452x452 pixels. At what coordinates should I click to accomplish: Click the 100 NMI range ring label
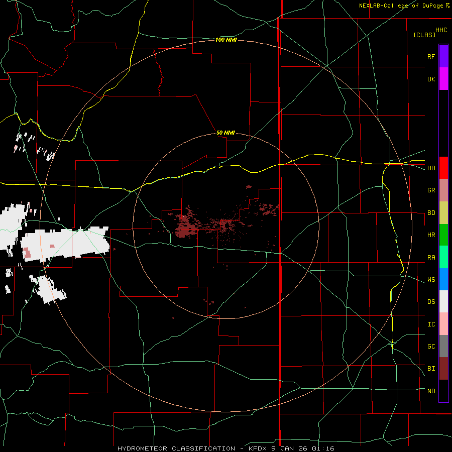point(226,40)
